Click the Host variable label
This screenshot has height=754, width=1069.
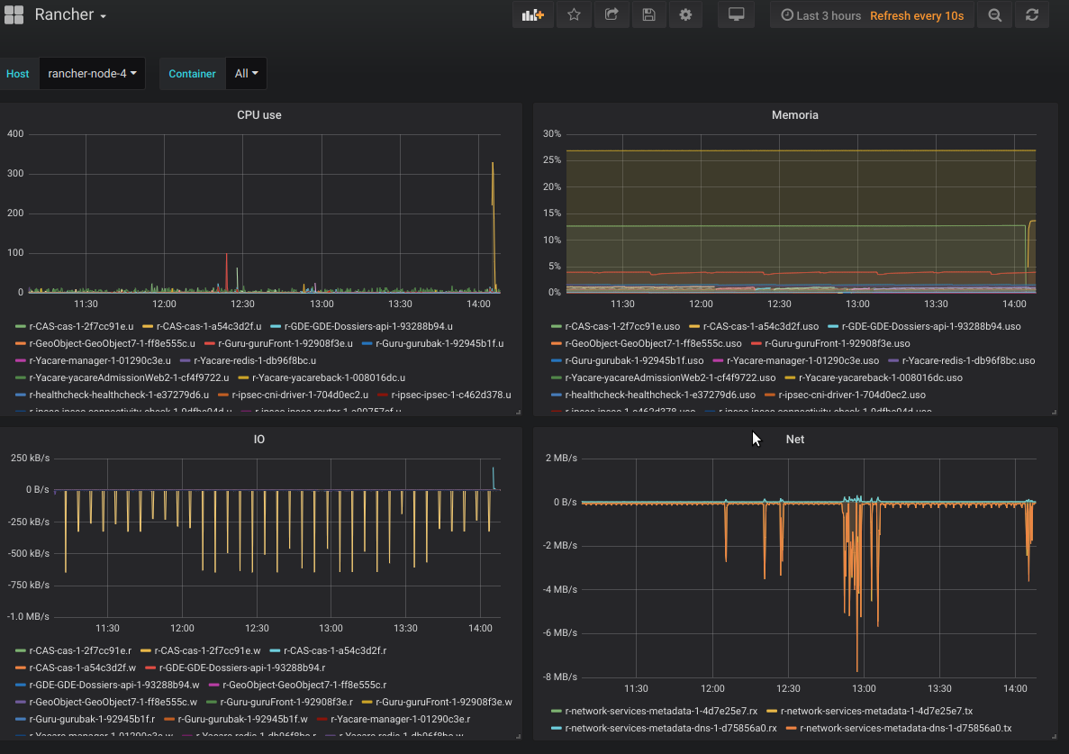point(18,74)
